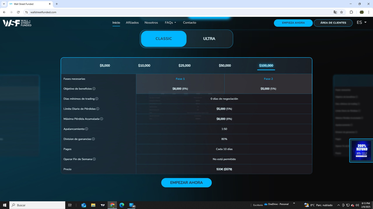The width and height of the screenshot is (373, 209).
Task: Open the Windows Start menu
Action: pyautogui.click(x=5, y=205)
